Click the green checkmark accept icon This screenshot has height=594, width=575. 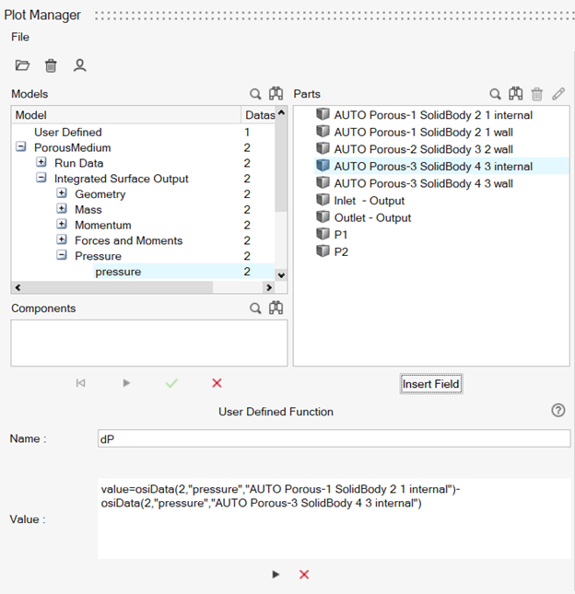click(171, 383)
